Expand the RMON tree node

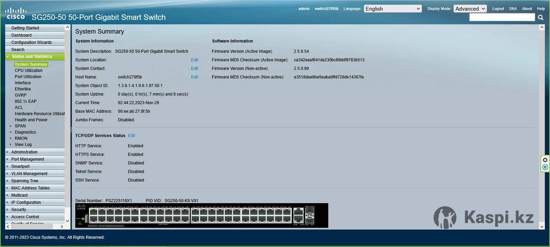pyautogui.click(x=11, y=138)
